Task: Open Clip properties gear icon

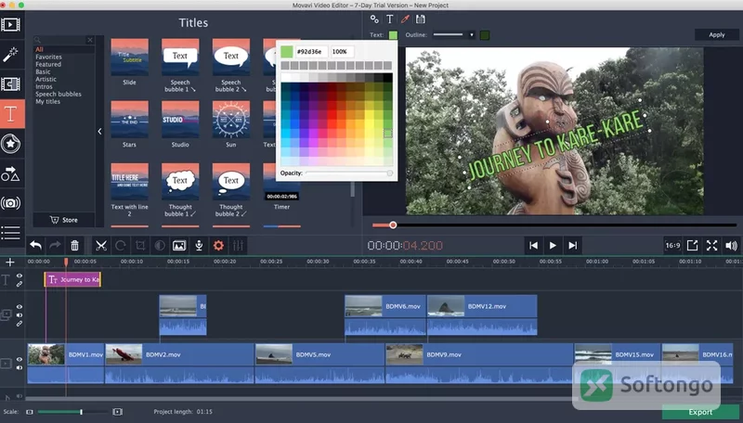Action: click(218, 245)
